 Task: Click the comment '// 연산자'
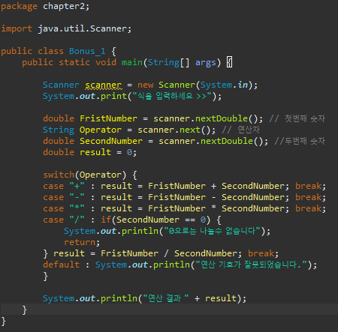tap(241, 130)
